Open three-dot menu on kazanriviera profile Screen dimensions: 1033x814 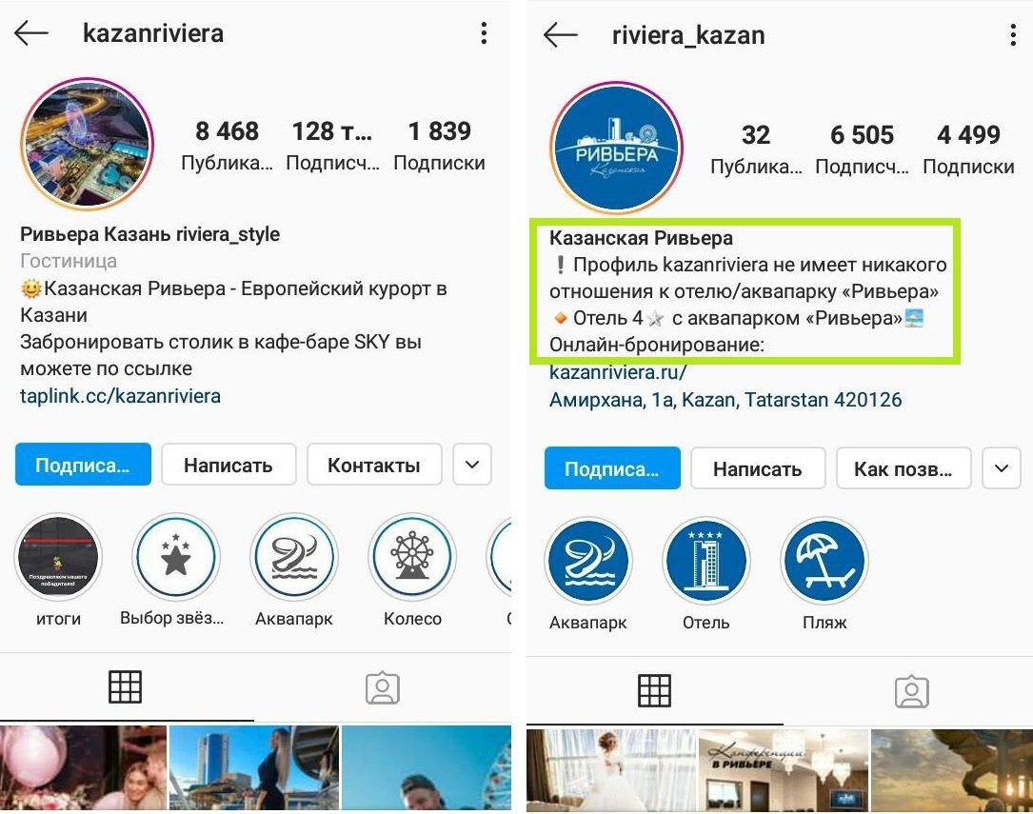[x=484, y=33]
